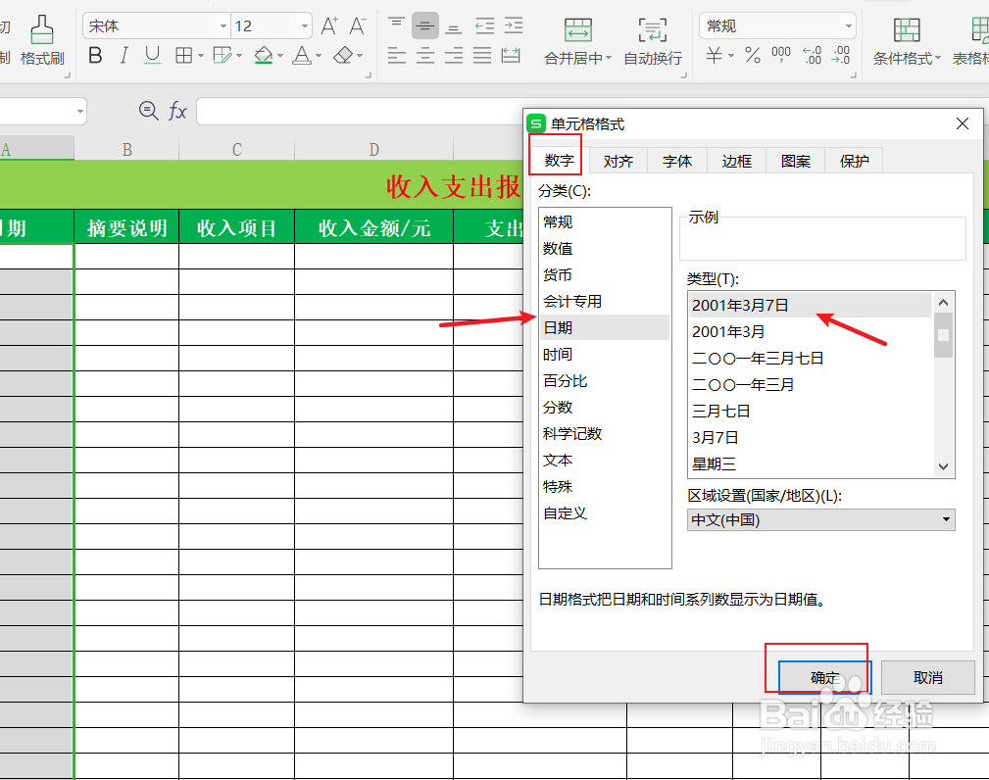Apply bold formatting with the B icon
Screen dimensions: 989x780
(94, 56)
